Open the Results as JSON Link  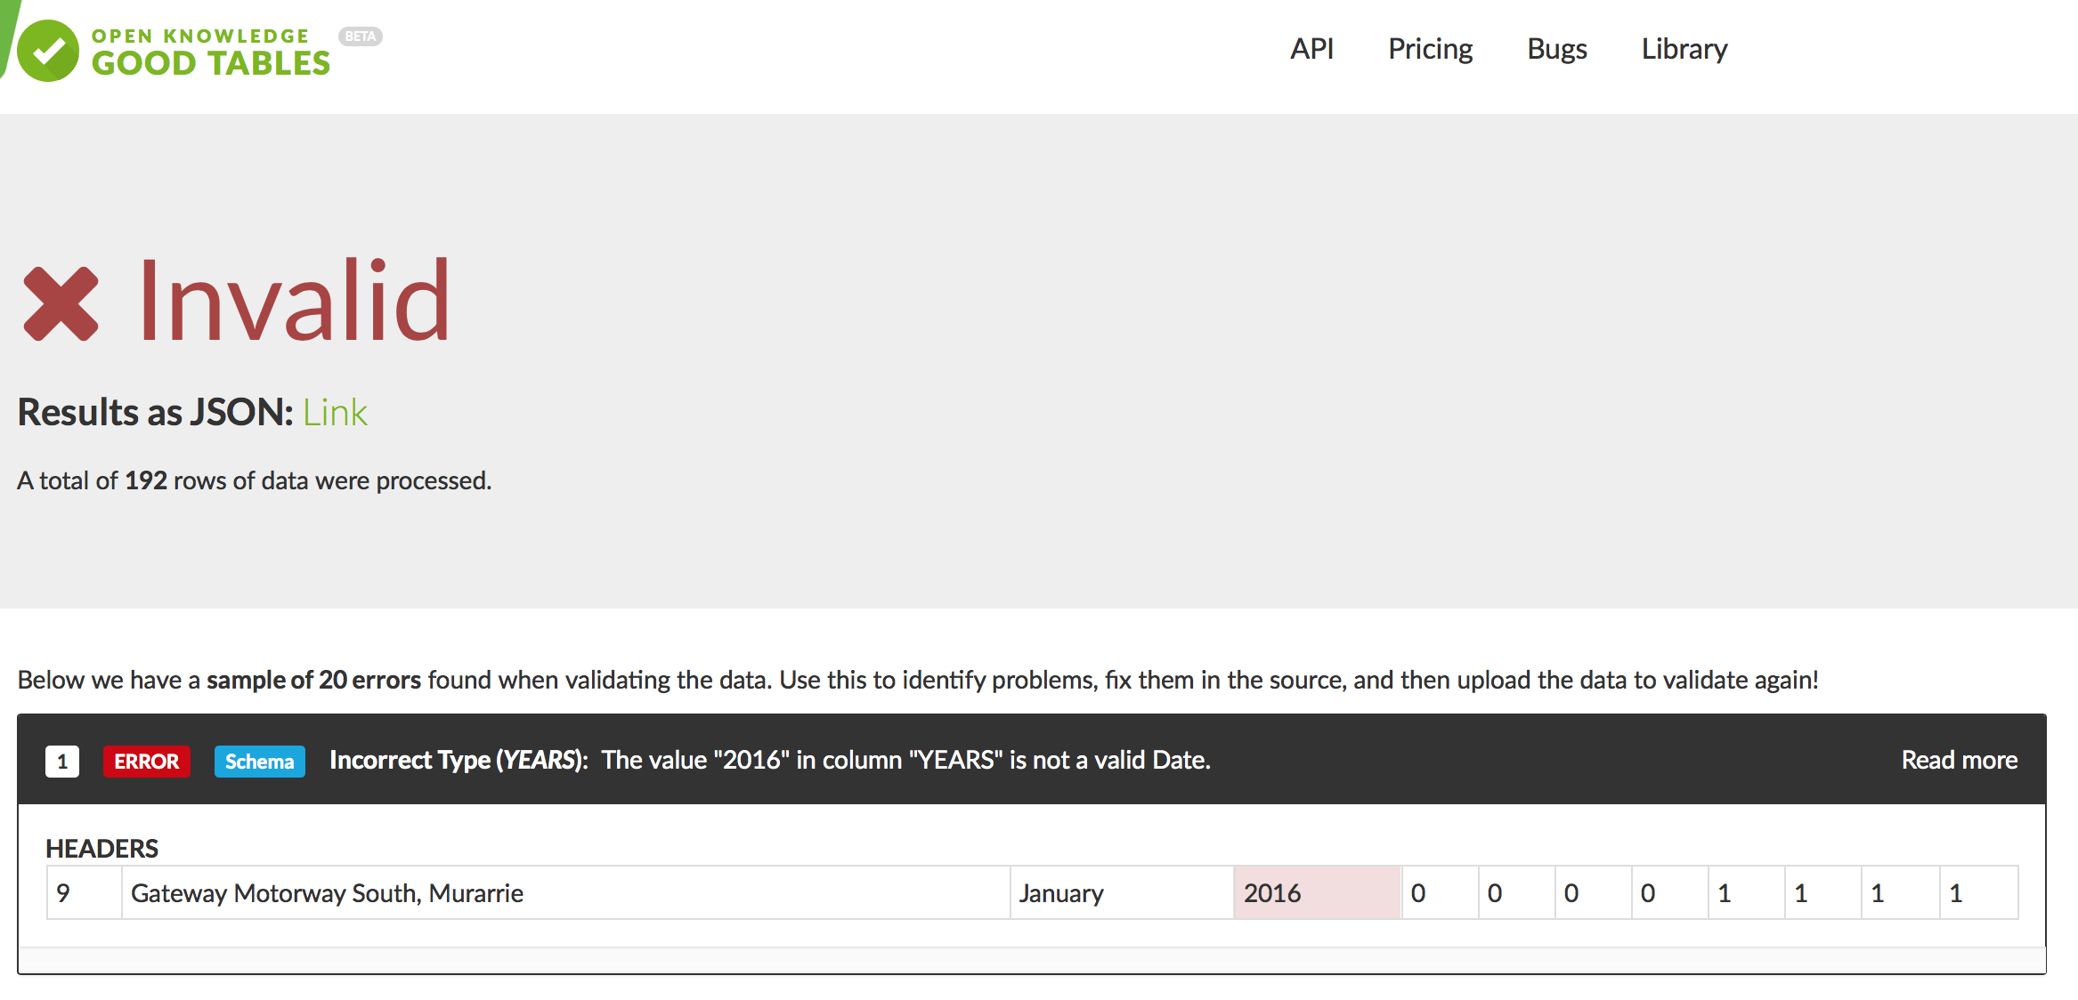pyautogui.click(x=335, y=413)
